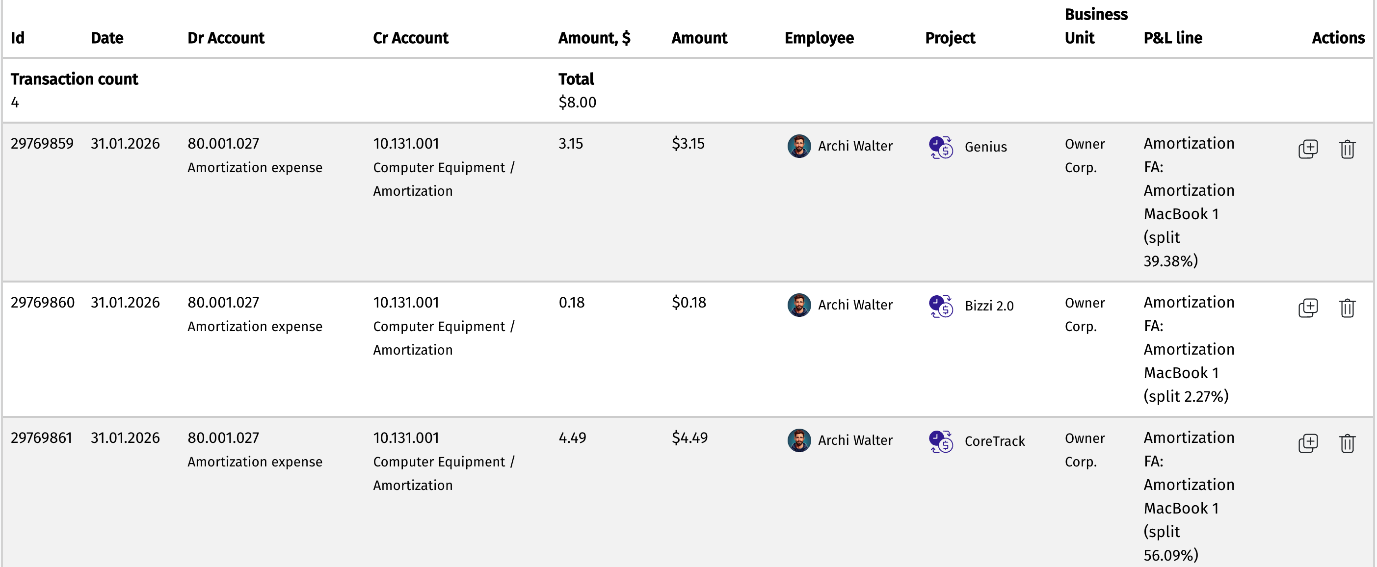Click the date in row 29769859
This screenshot has height=567, width=1377.
(125, 144)
